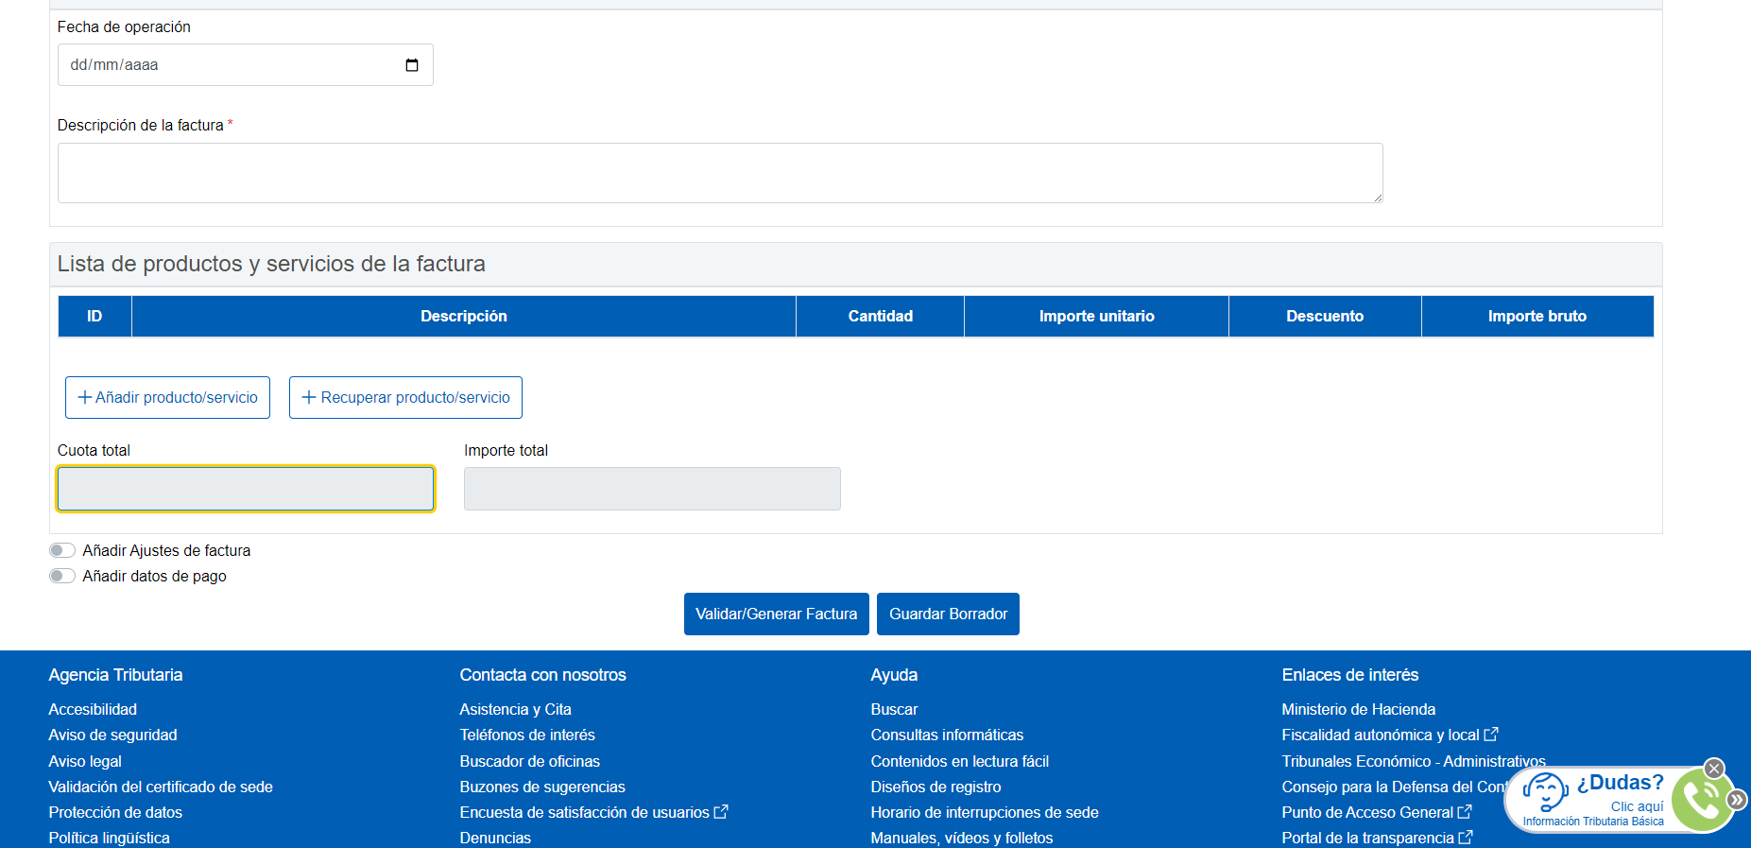
Task: Click the Añadir producto/servicio button
Action: pyautogui.click(x=167, y=398)
